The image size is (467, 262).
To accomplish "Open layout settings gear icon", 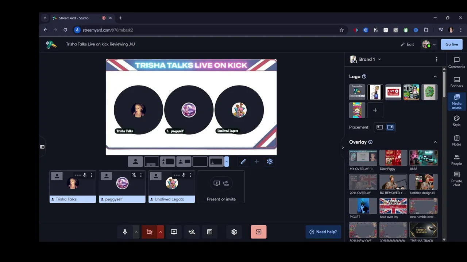I will pyautogui.click(x=270, y=162).
